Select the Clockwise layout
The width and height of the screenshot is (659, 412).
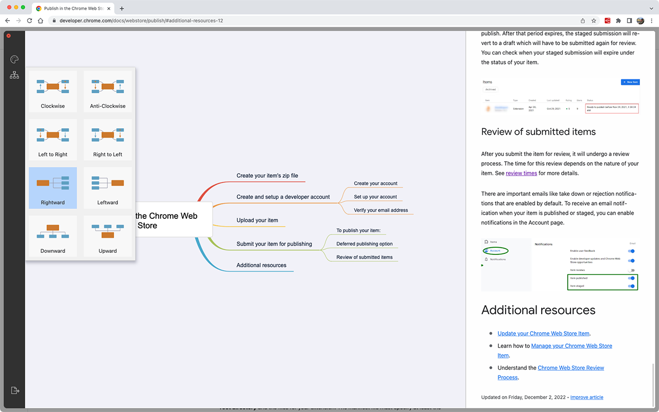[53, 91]
